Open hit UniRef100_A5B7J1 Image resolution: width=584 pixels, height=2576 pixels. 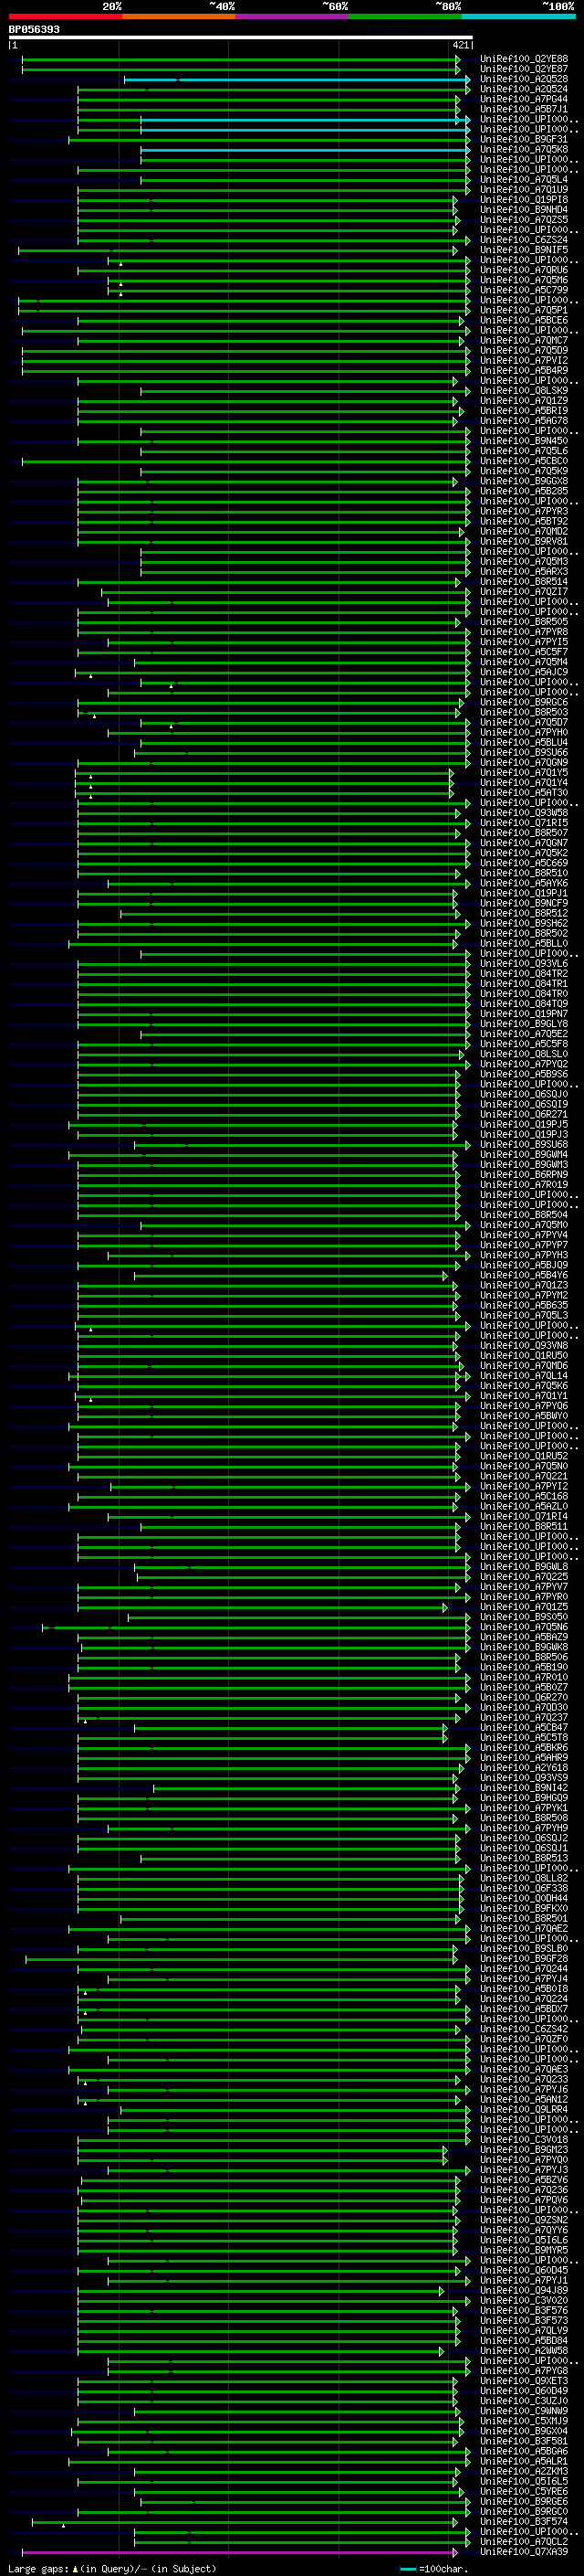[x=524, y=109]
